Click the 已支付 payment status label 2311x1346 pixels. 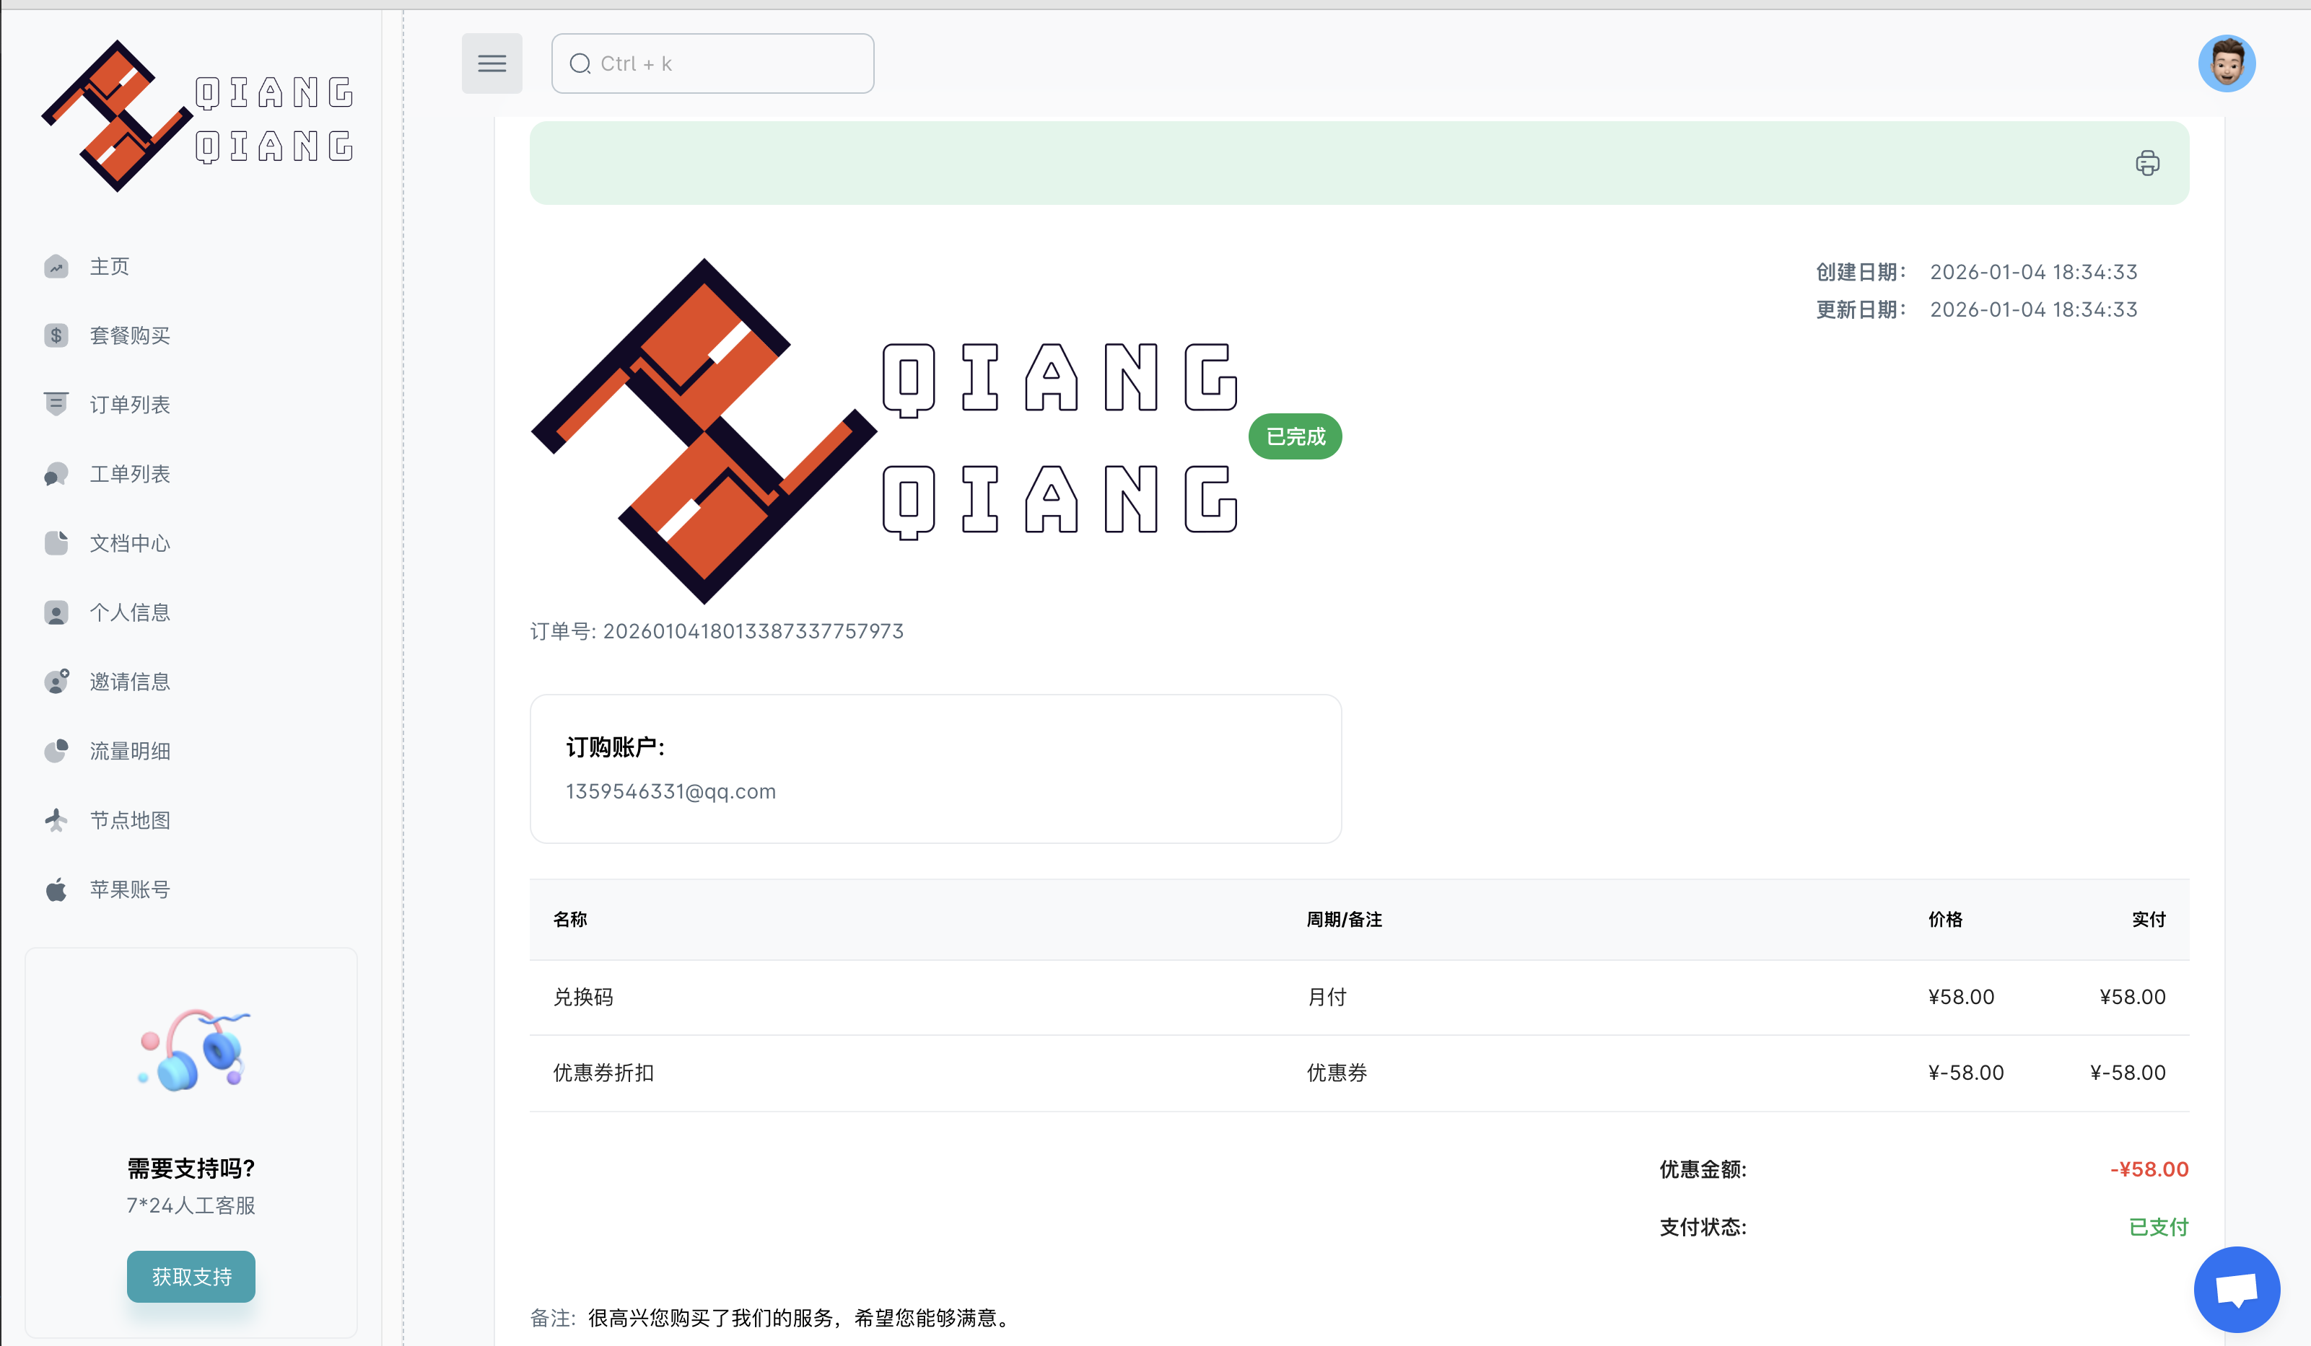click(x=2159, y=1227)
